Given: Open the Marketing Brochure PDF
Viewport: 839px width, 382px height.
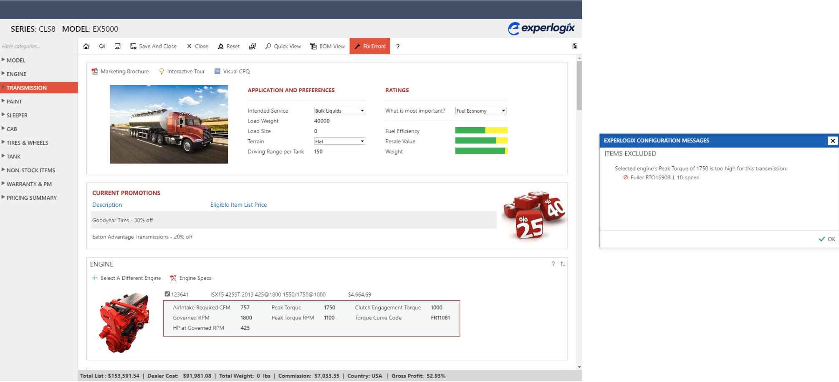Looking at the screenshot, I should (x=120, y=71).
